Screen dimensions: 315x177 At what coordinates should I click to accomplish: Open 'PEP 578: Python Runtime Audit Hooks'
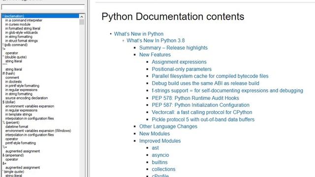195,98
